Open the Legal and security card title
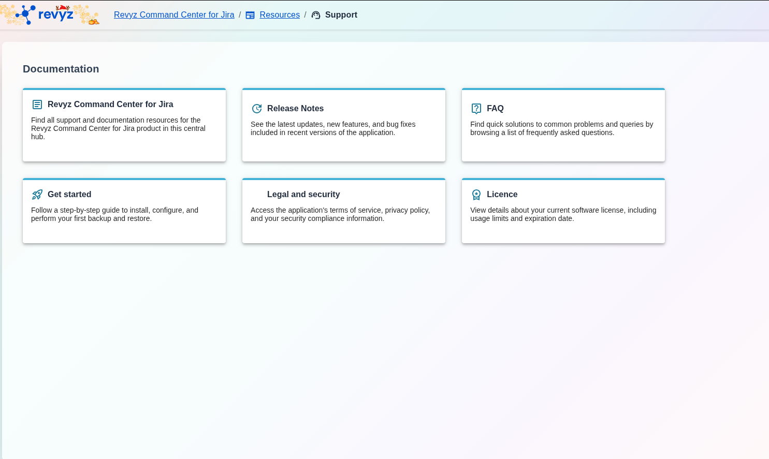769x459 pixels. [303, 195]
